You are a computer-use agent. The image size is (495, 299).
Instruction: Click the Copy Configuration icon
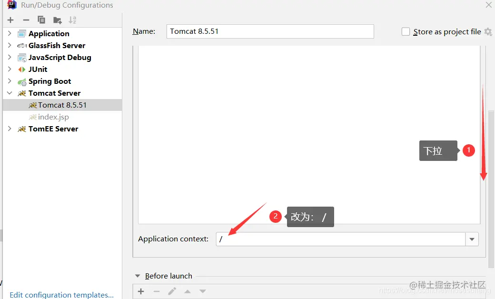tap(41, 20)
